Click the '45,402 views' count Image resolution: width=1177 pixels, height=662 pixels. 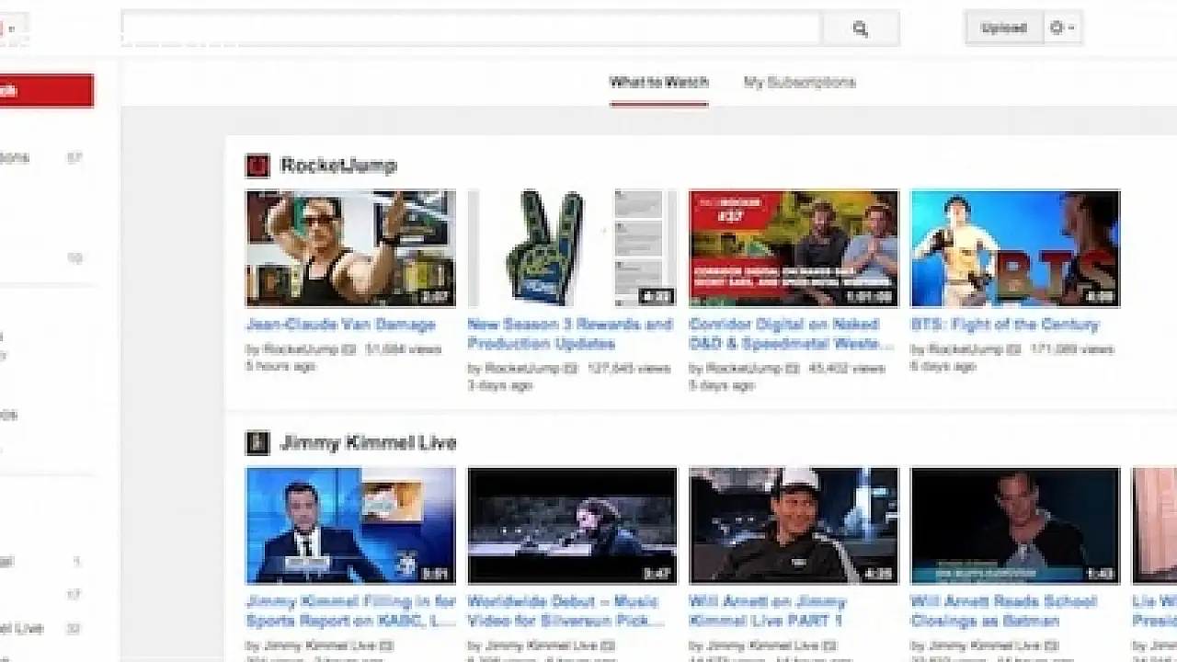(x=847, y=369)
